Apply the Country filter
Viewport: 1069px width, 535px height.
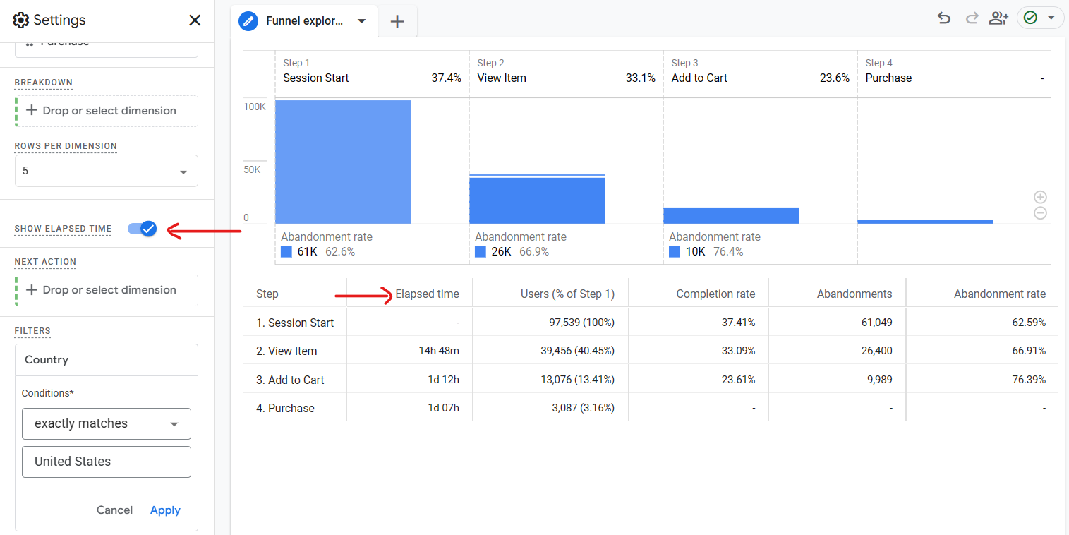(x=165, y=510)
